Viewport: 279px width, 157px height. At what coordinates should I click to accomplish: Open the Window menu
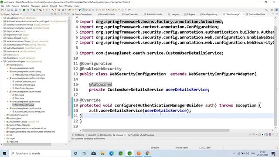(68, 6)
